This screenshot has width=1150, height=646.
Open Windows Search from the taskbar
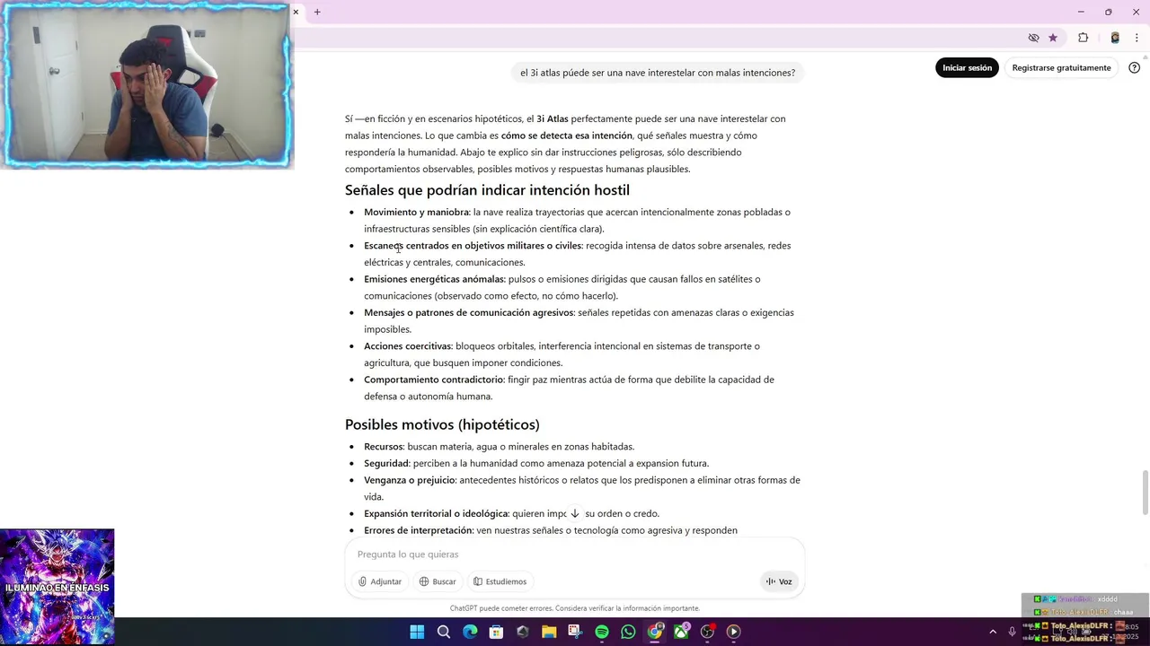[x=444, y=632]
